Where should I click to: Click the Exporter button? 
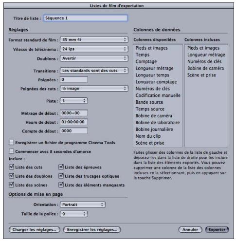[217, 230]
